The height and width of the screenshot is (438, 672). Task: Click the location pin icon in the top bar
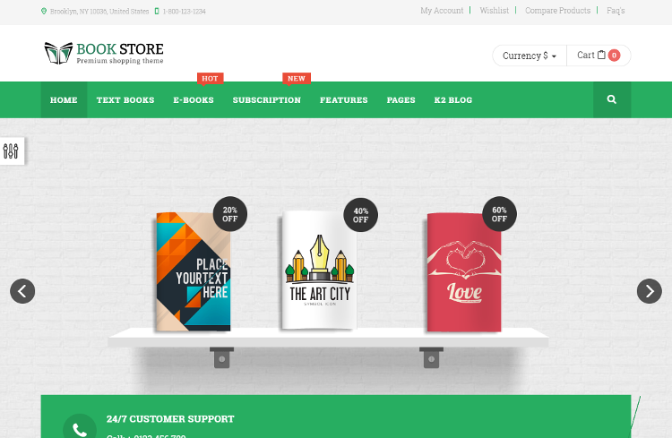(x=44, y=11)
